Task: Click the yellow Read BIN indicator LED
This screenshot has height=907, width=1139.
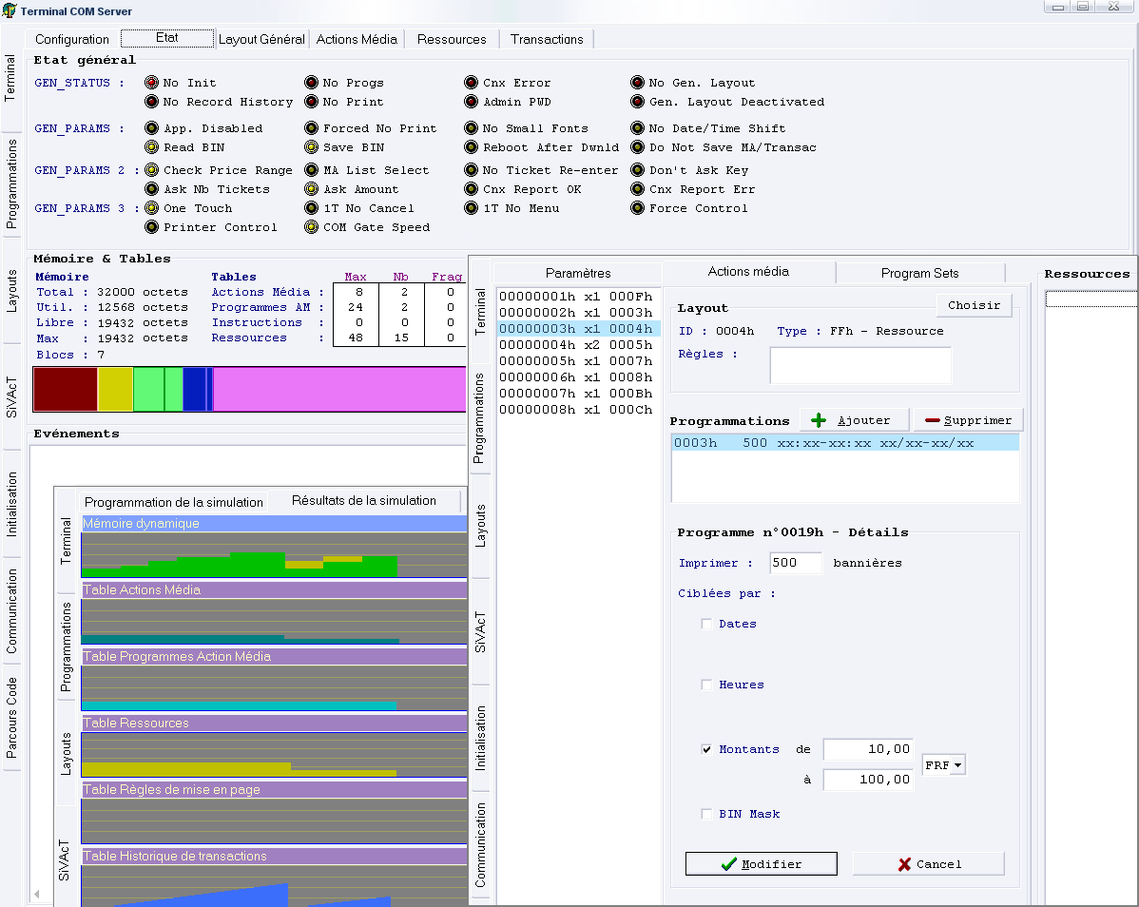Action: pos(151,148)
